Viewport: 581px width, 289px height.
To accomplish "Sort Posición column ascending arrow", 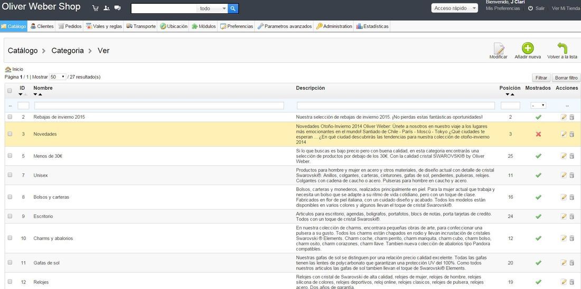I will (512, 95).
